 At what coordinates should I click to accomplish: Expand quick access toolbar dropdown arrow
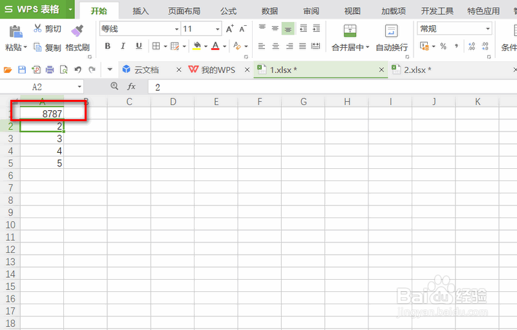click(110, 70)
